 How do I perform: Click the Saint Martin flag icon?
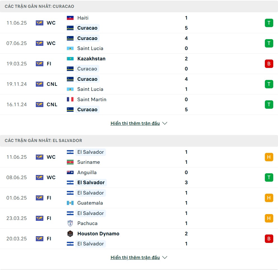click(70, 100)
